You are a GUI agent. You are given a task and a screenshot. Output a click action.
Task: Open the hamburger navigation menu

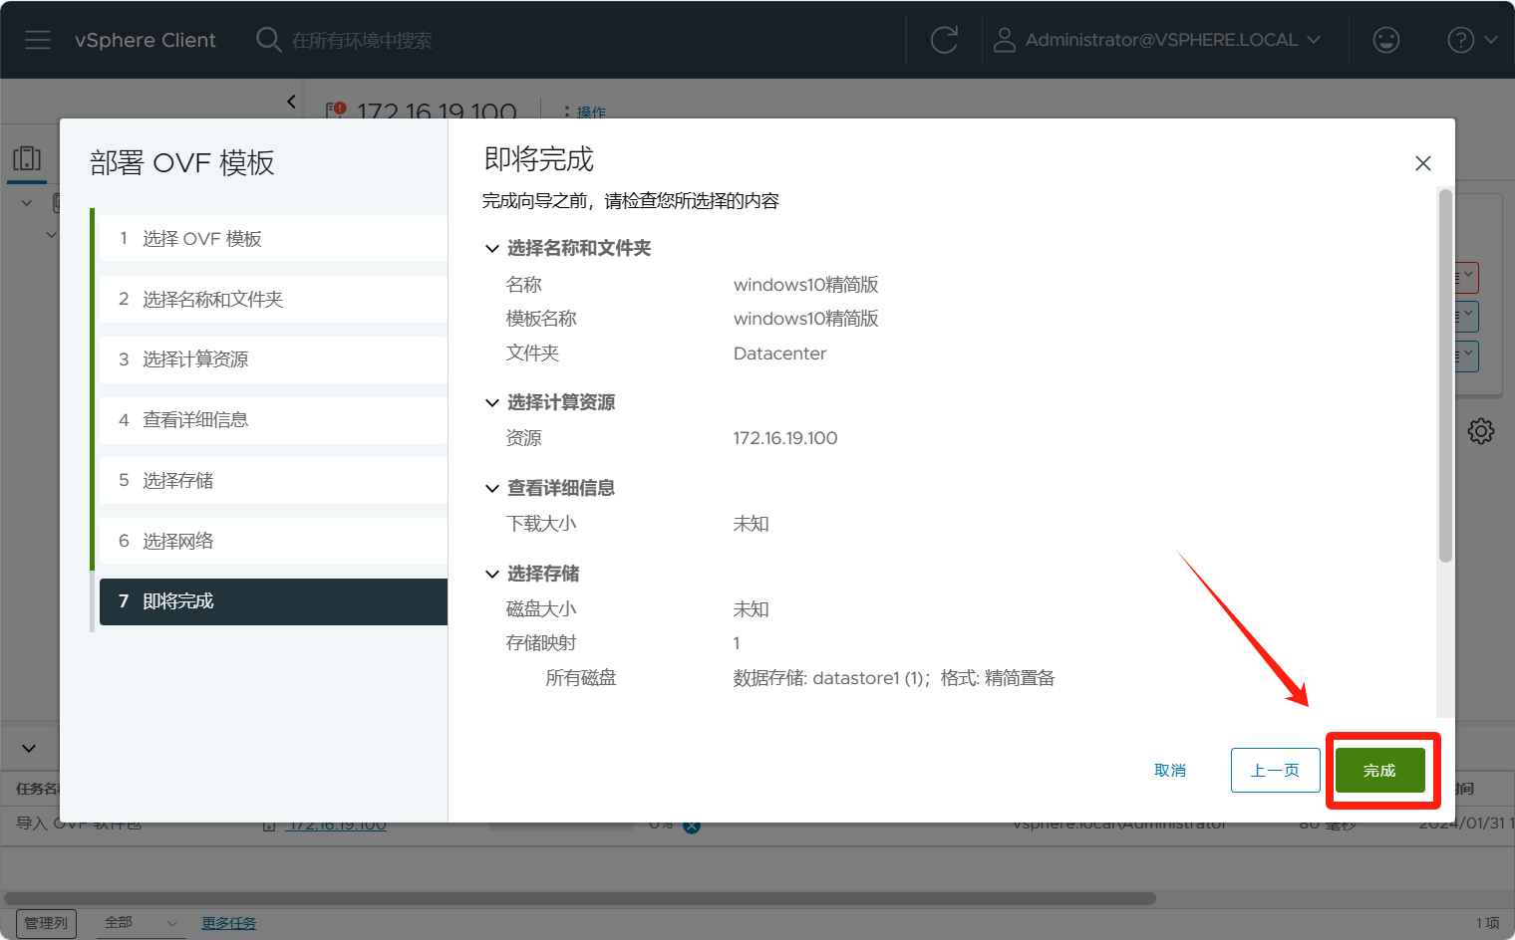tap(38, 40)
